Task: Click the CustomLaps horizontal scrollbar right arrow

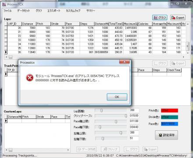Action: coord(68,150)
